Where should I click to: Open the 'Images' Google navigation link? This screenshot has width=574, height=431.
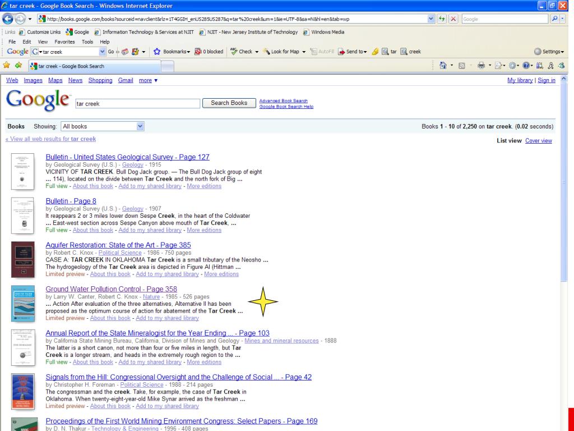[33, 80]
